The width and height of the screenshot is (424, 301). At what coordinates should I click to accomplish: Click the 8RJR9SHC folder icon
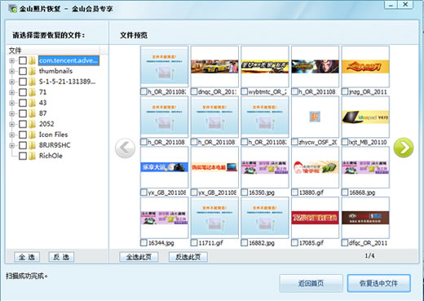[x=33, y=145]
